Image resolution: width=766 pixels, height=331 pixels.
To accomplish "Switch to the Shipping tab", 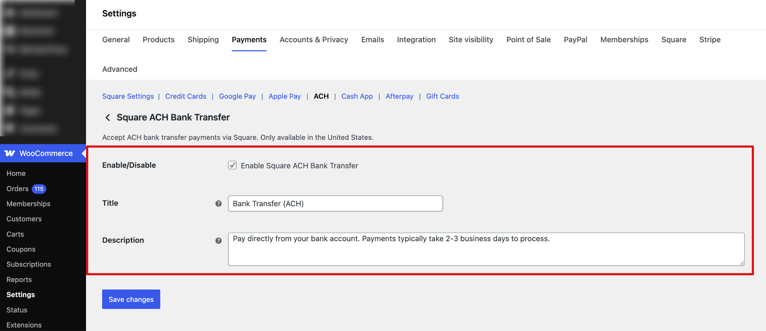I will [x=203, y=40].
